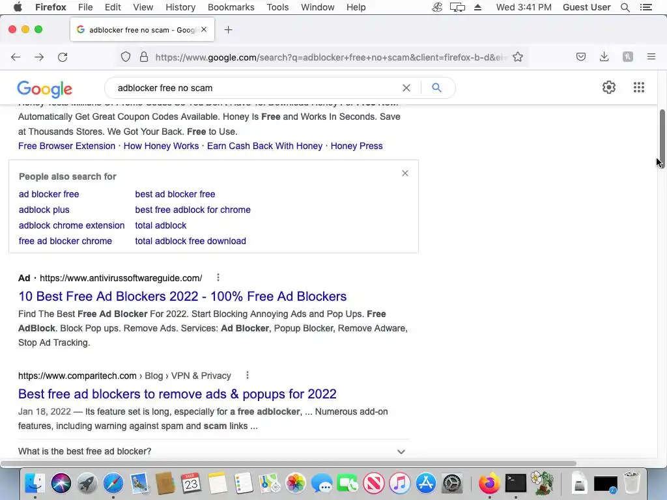Image resolution: width=667 pixels, height=500 pixels.
Task: Clear the Google search query
Action: pos(406,88)
